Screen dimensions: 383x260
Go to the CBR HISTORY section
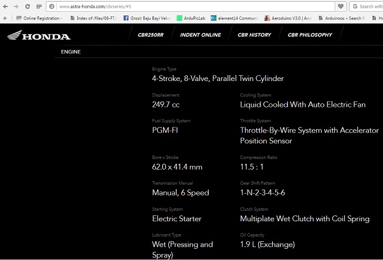(254, 35)
